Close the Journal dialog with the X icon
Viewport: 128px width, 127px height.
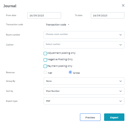click(123, 5)
